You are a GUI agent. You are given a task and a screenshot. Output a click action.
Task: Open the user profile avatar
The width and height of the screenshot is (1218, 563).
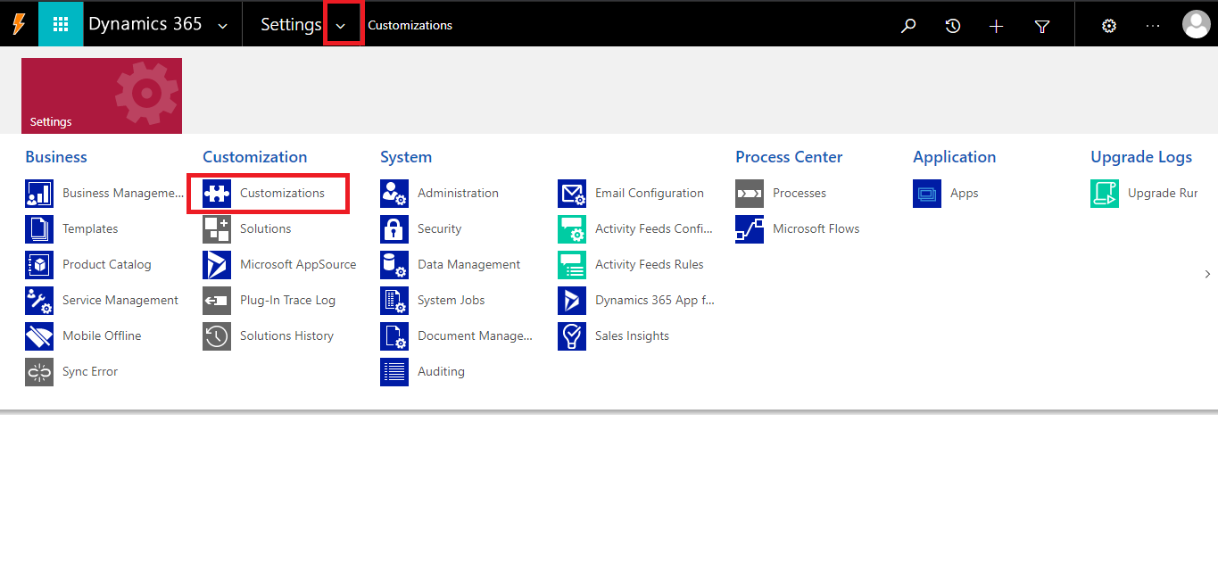tap(1196, 24)
